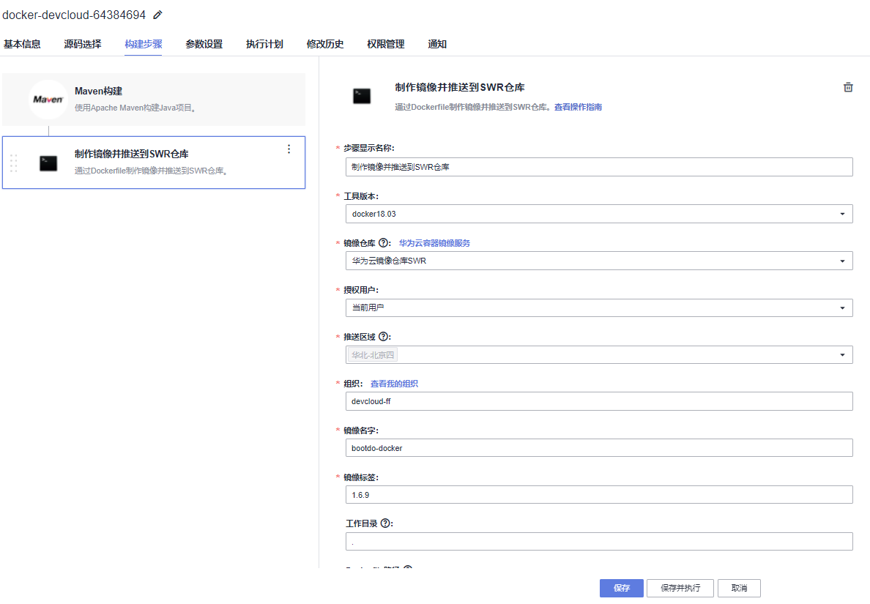Expand the 镜像仓库 SWR dropdown

(x=599, y=261)
